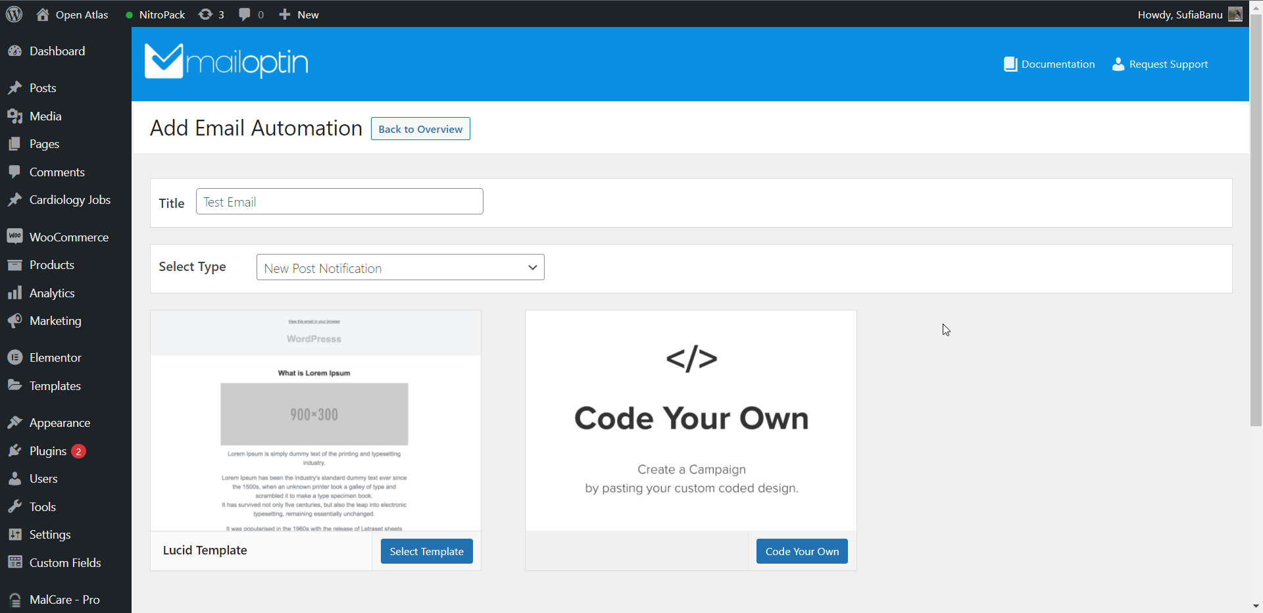Click the Code Your Own preview card
The width and height of the screenshot is (1263, 613).
691,421
